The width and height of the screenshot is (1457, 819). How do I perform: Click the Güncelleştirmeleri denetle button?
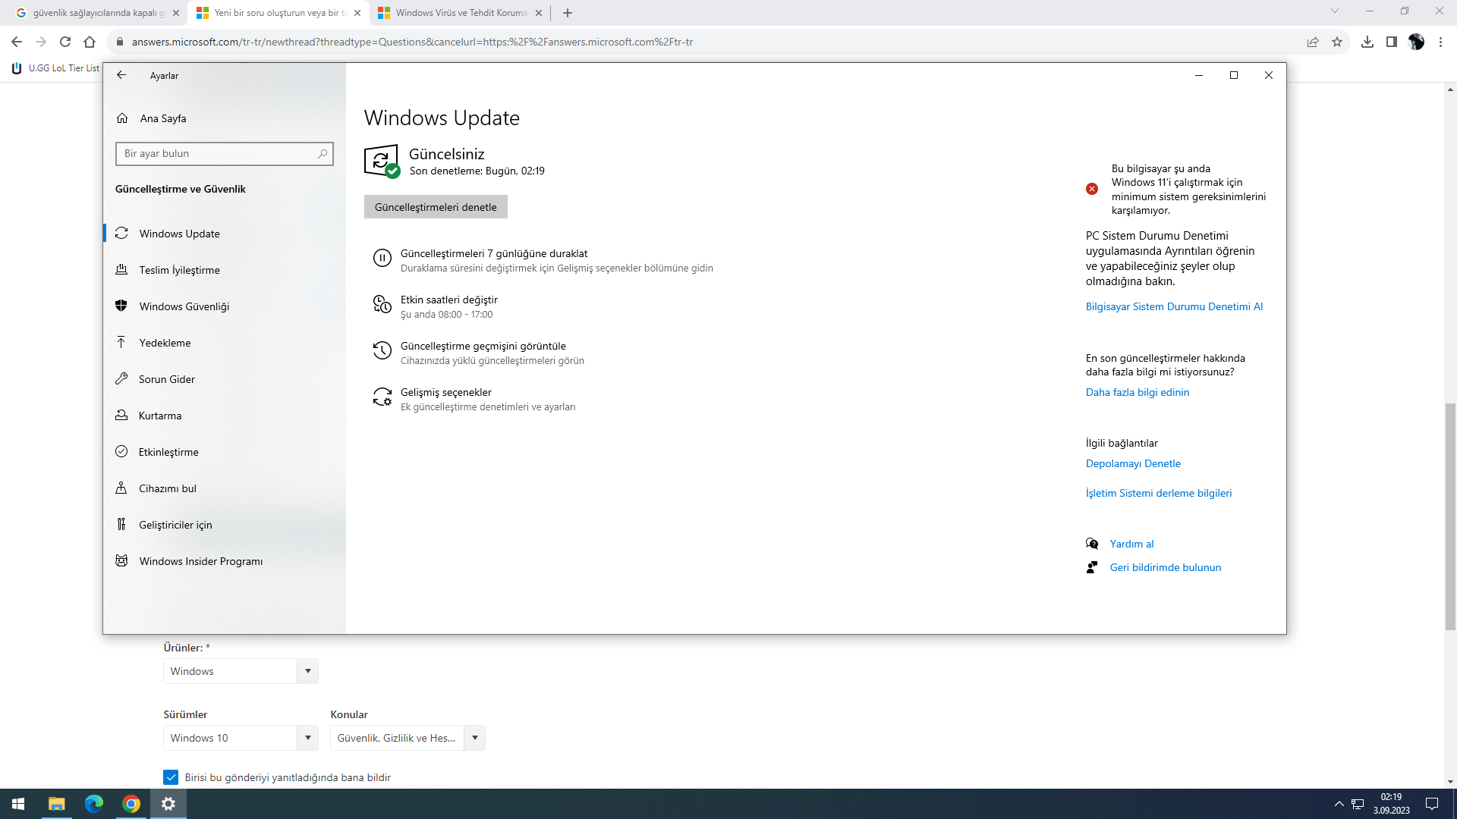click(x=436, y=207)
